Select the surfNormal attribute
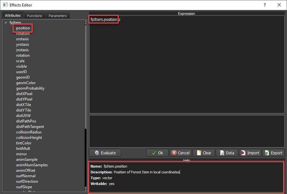 (x=26, y=176)
